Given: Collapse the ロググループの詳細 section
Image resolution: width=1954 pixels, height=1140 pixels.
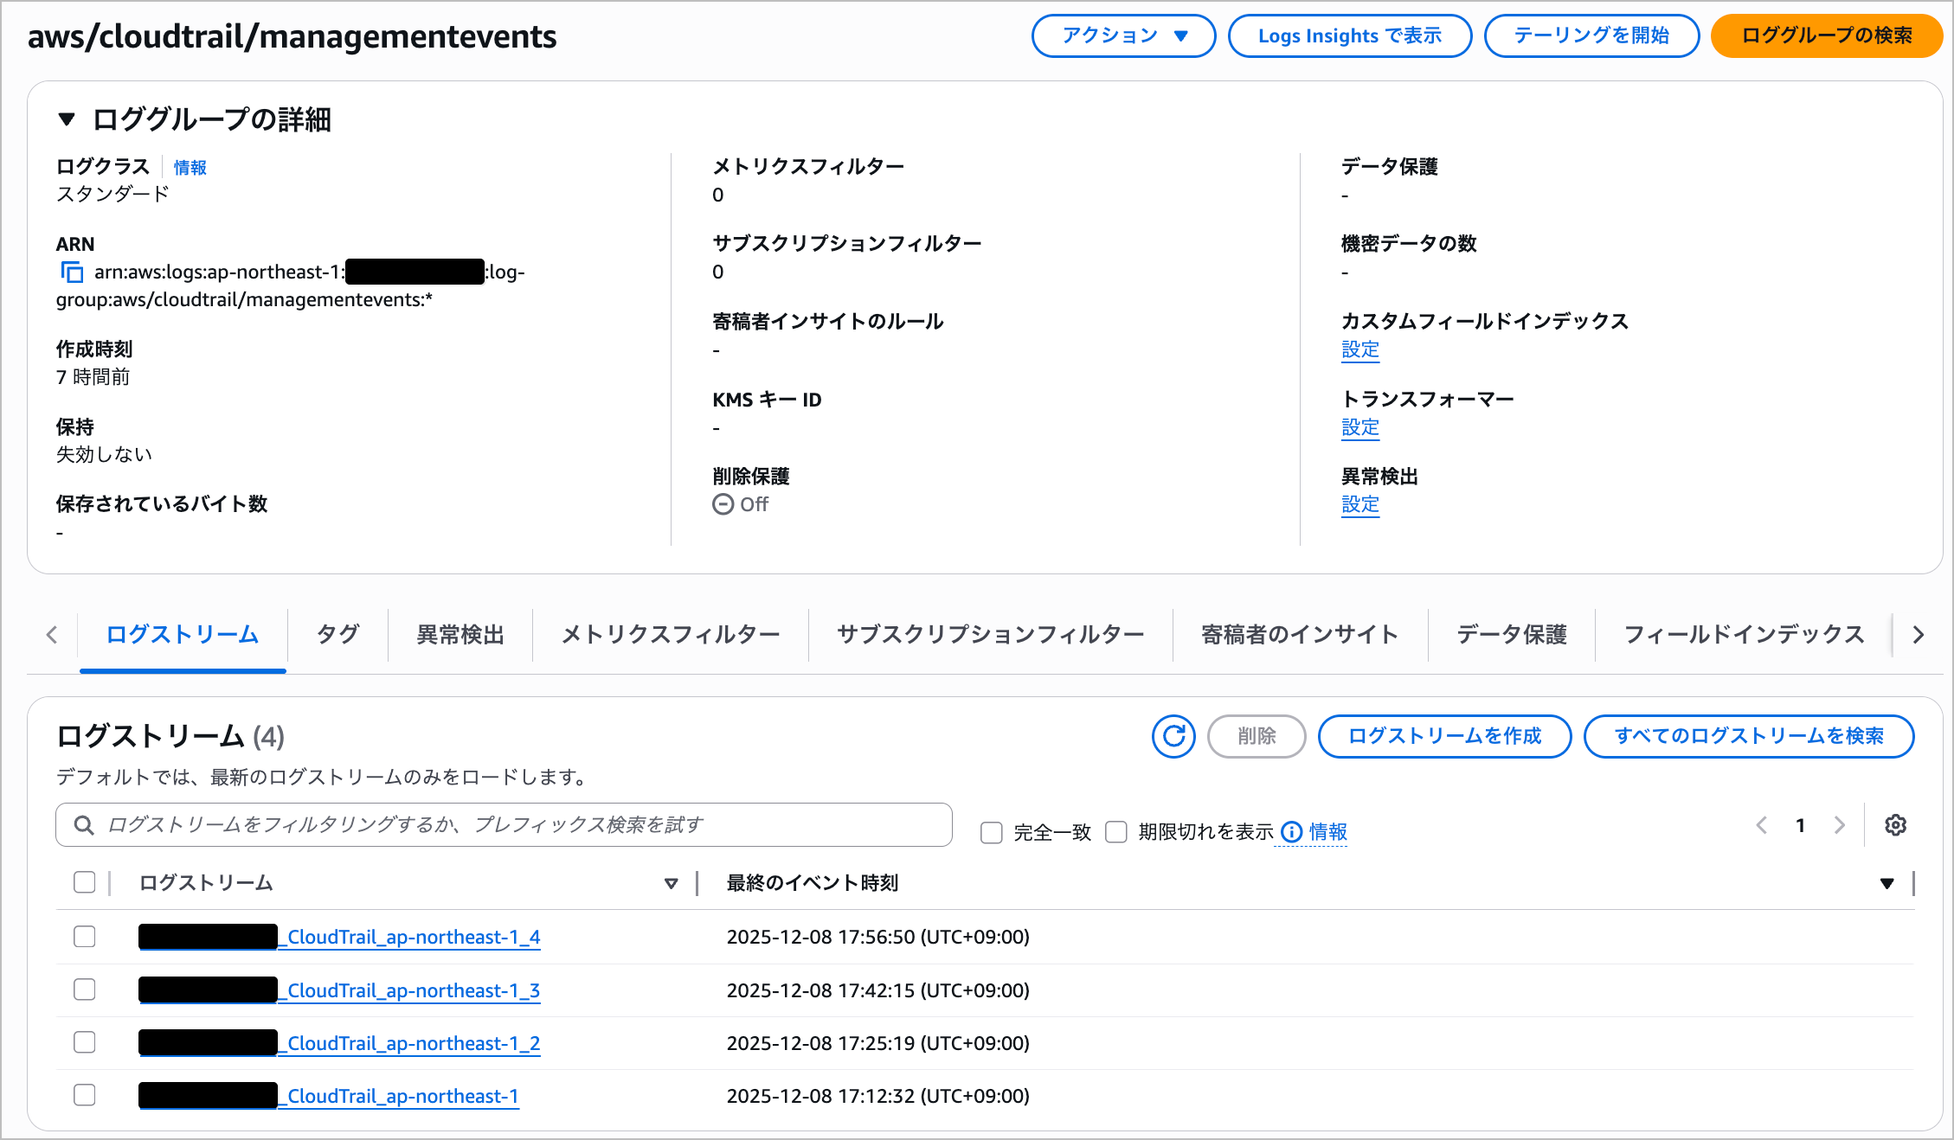Looking at the screenshot, I should [x=67, y=119].
